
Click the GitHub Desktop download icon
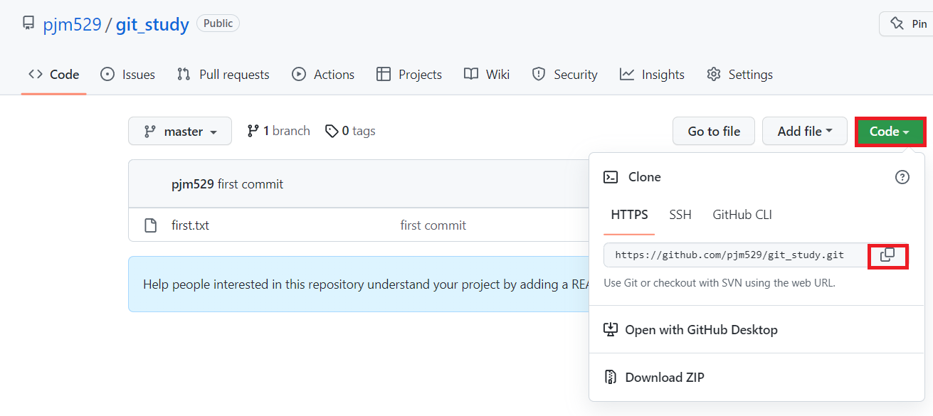click(x=610, y=329)
